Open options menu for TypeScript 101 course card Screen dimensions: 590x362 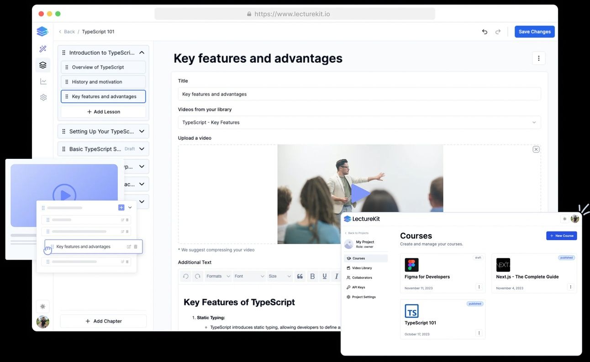(479, 333)
